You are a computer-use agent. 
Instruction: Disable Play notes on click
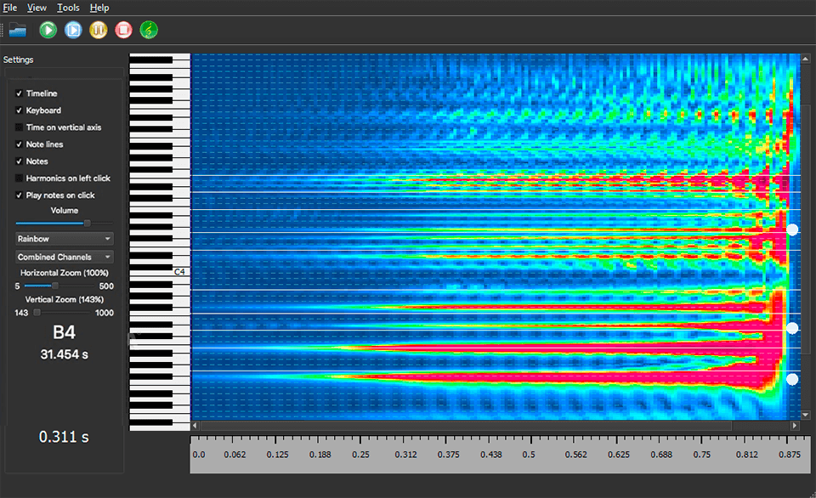tap(19, 195)
